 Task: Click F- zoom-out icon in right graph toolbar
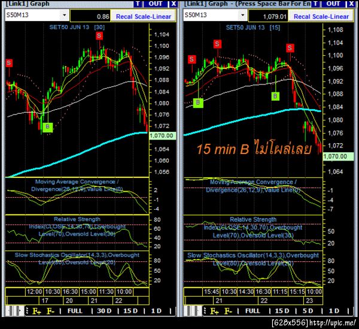point(229,311)
